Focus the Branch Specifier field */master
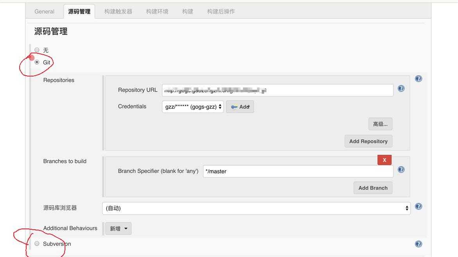This screenshot has width=458, height=257. [298, 171]
